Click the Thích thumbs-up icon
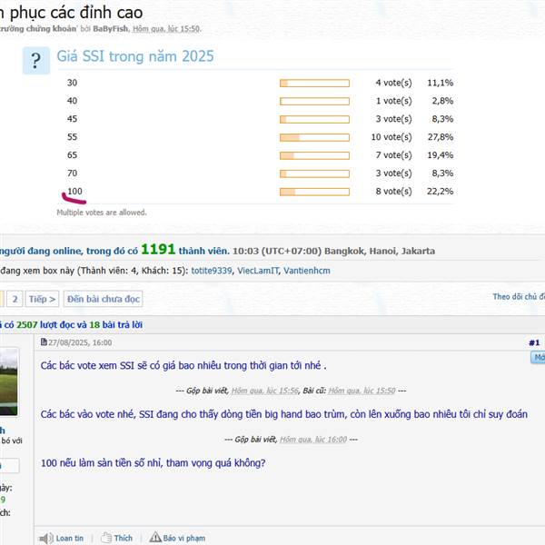The height and width of the screenshot is (545, 545). [106, 538]
